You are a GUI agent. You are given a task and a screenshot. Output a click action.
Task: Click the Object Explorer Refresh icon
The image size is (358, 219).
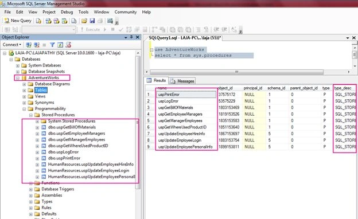[60, 45]
